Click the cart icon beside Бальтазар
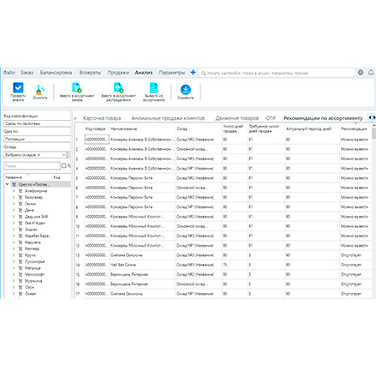The width and height of the screenshot is (376, 376). 21,197
